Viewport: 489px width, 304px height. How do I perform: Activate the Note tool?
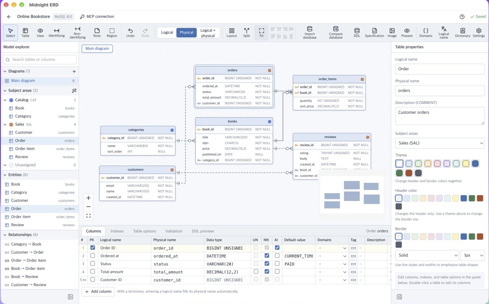coord(97,32)
